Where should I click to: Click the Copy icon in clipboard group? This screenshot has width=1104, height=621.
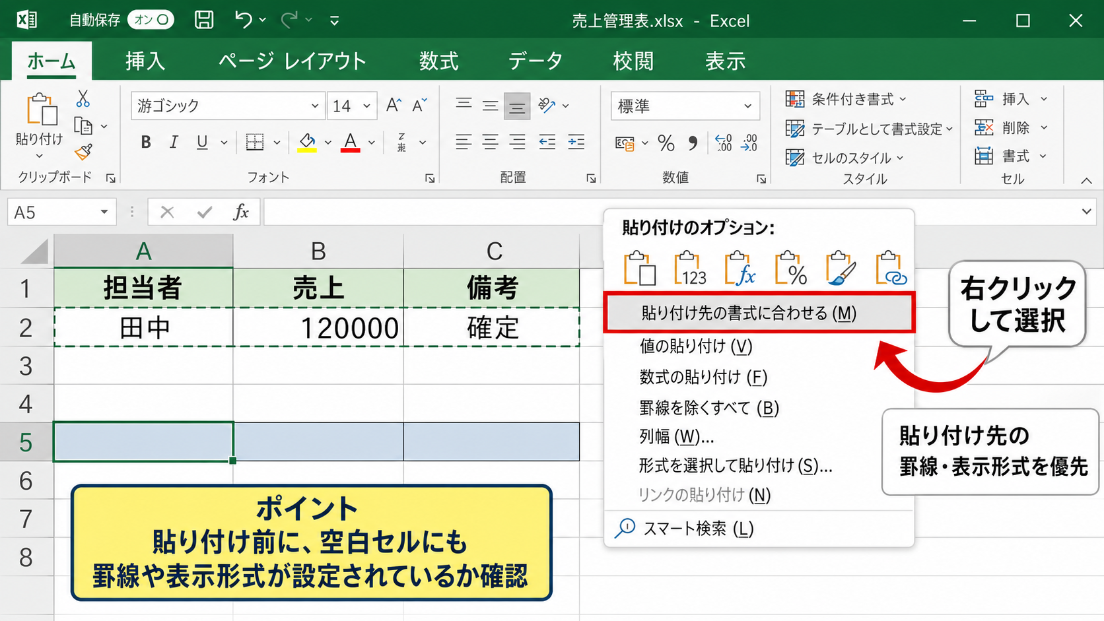coord(83,125)
